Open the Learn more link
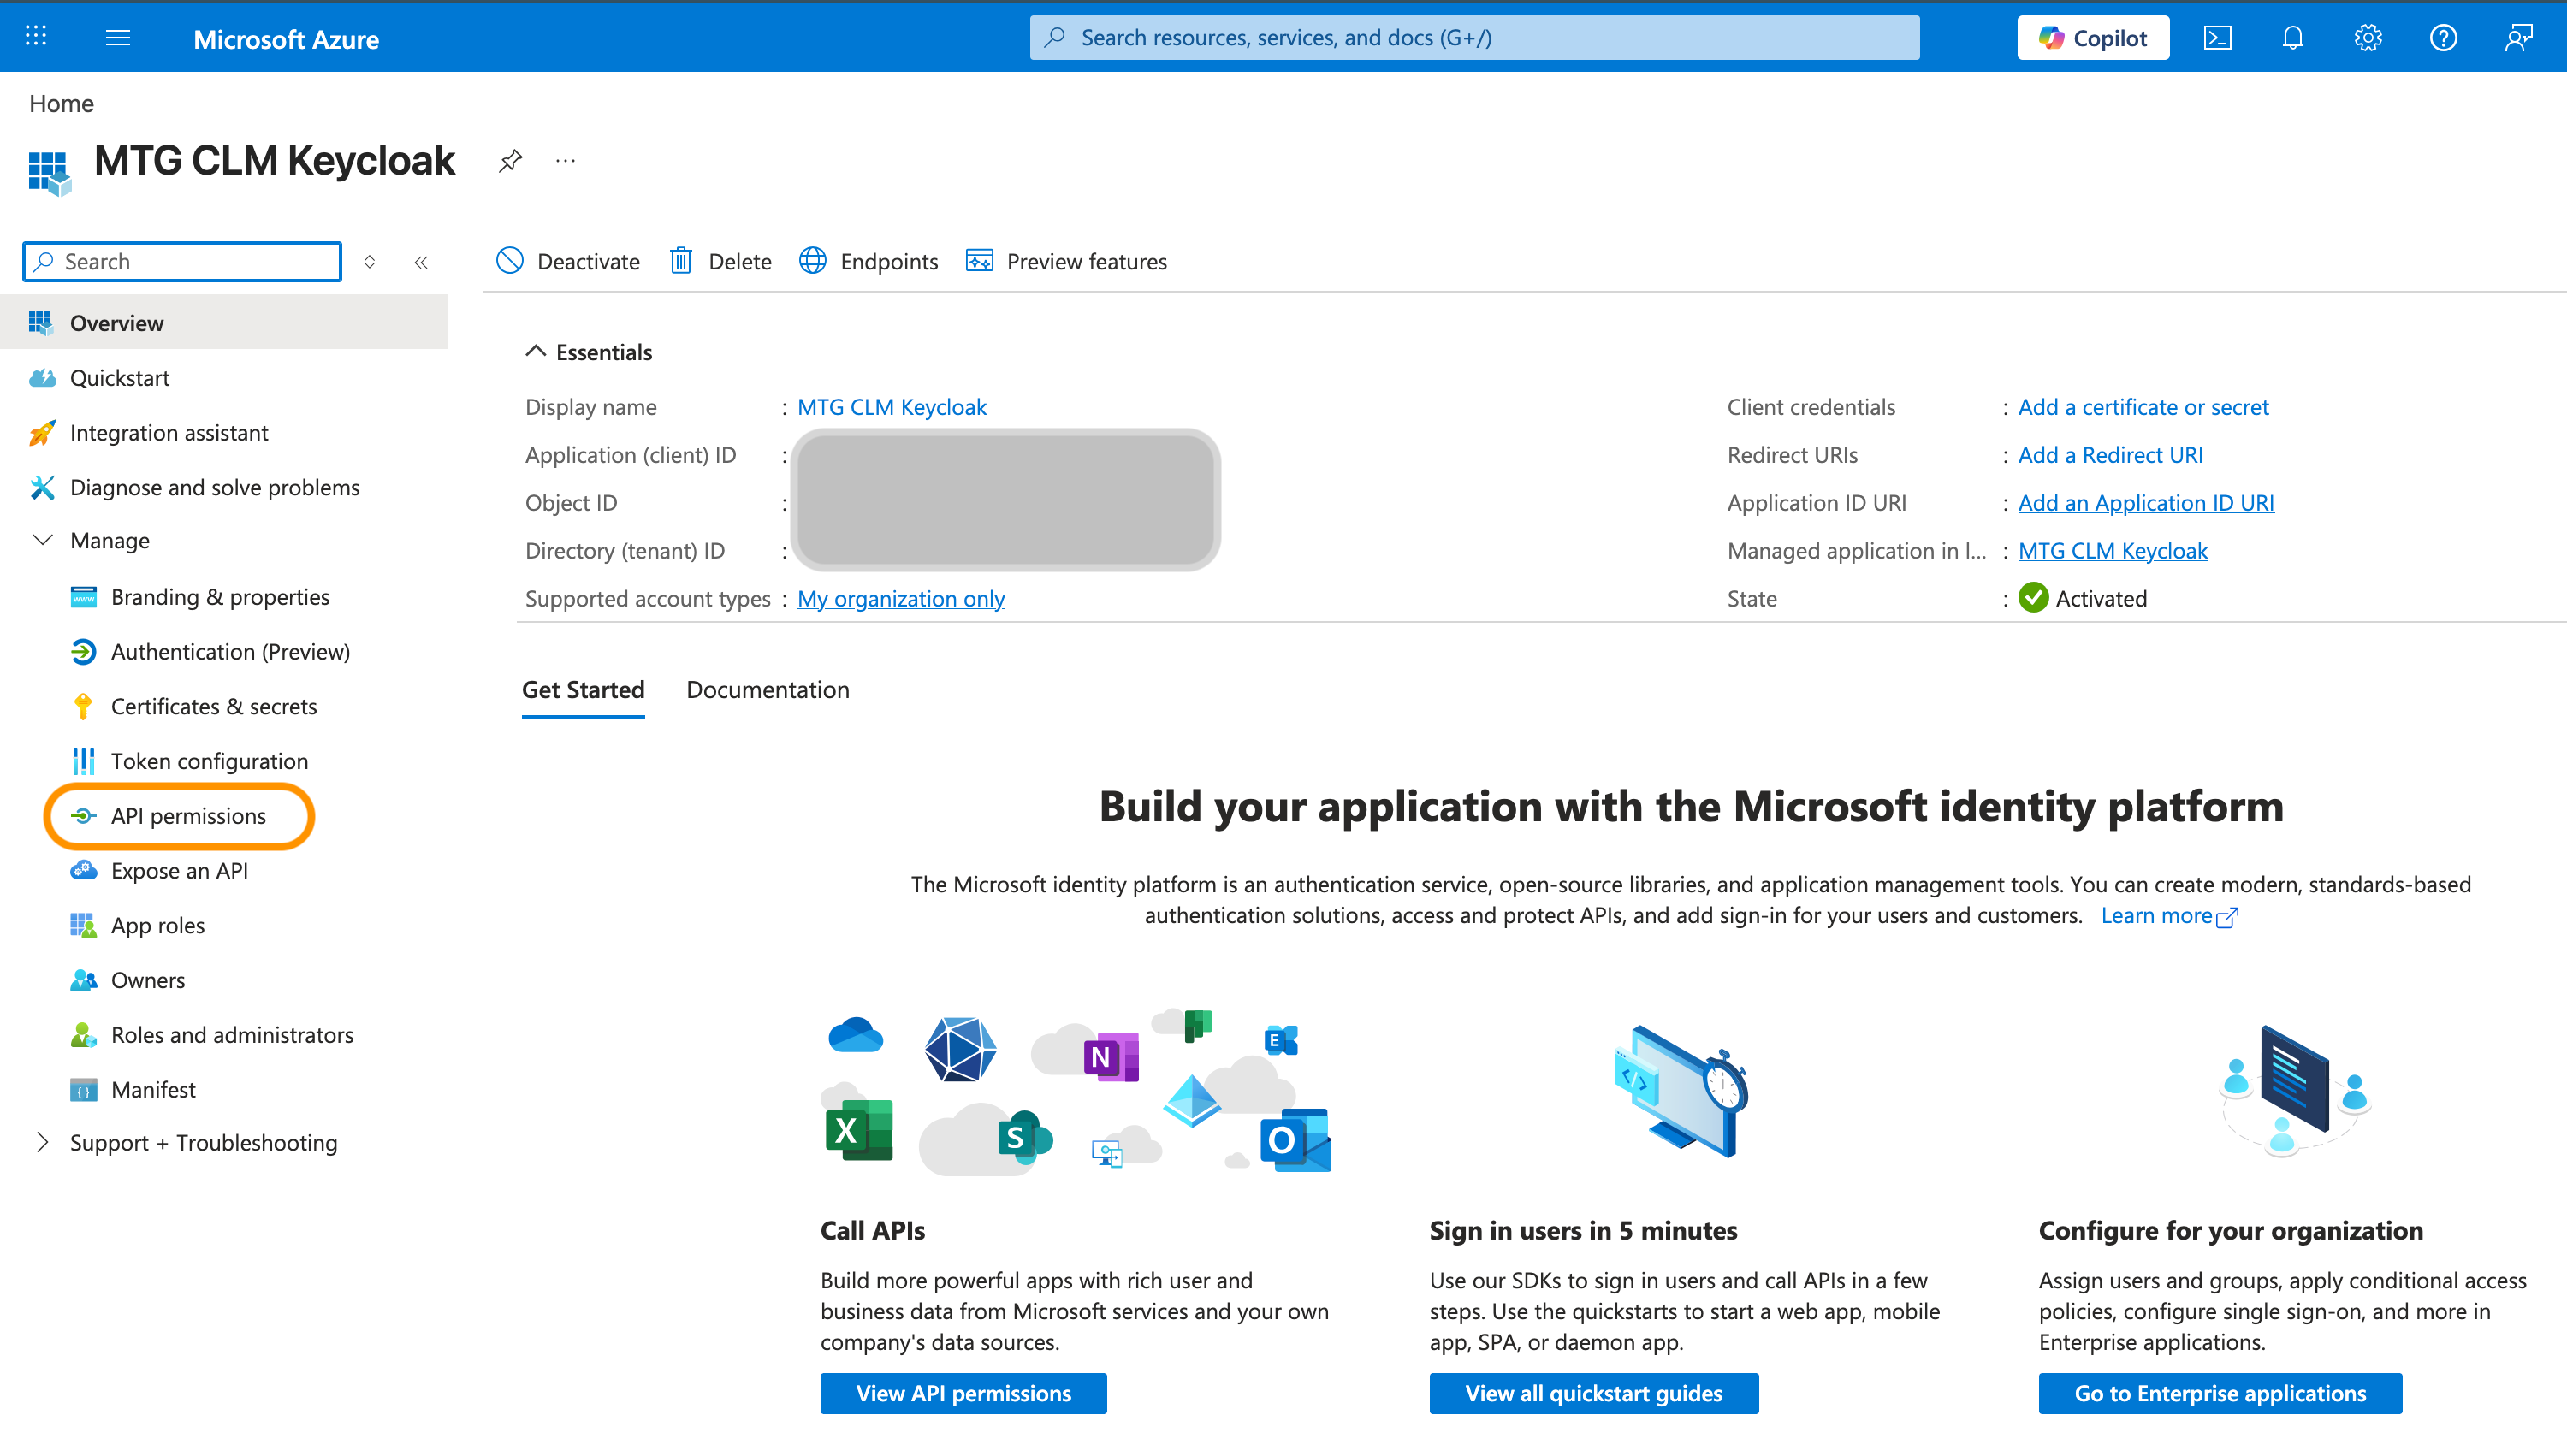 click(x=2169, y=916)
